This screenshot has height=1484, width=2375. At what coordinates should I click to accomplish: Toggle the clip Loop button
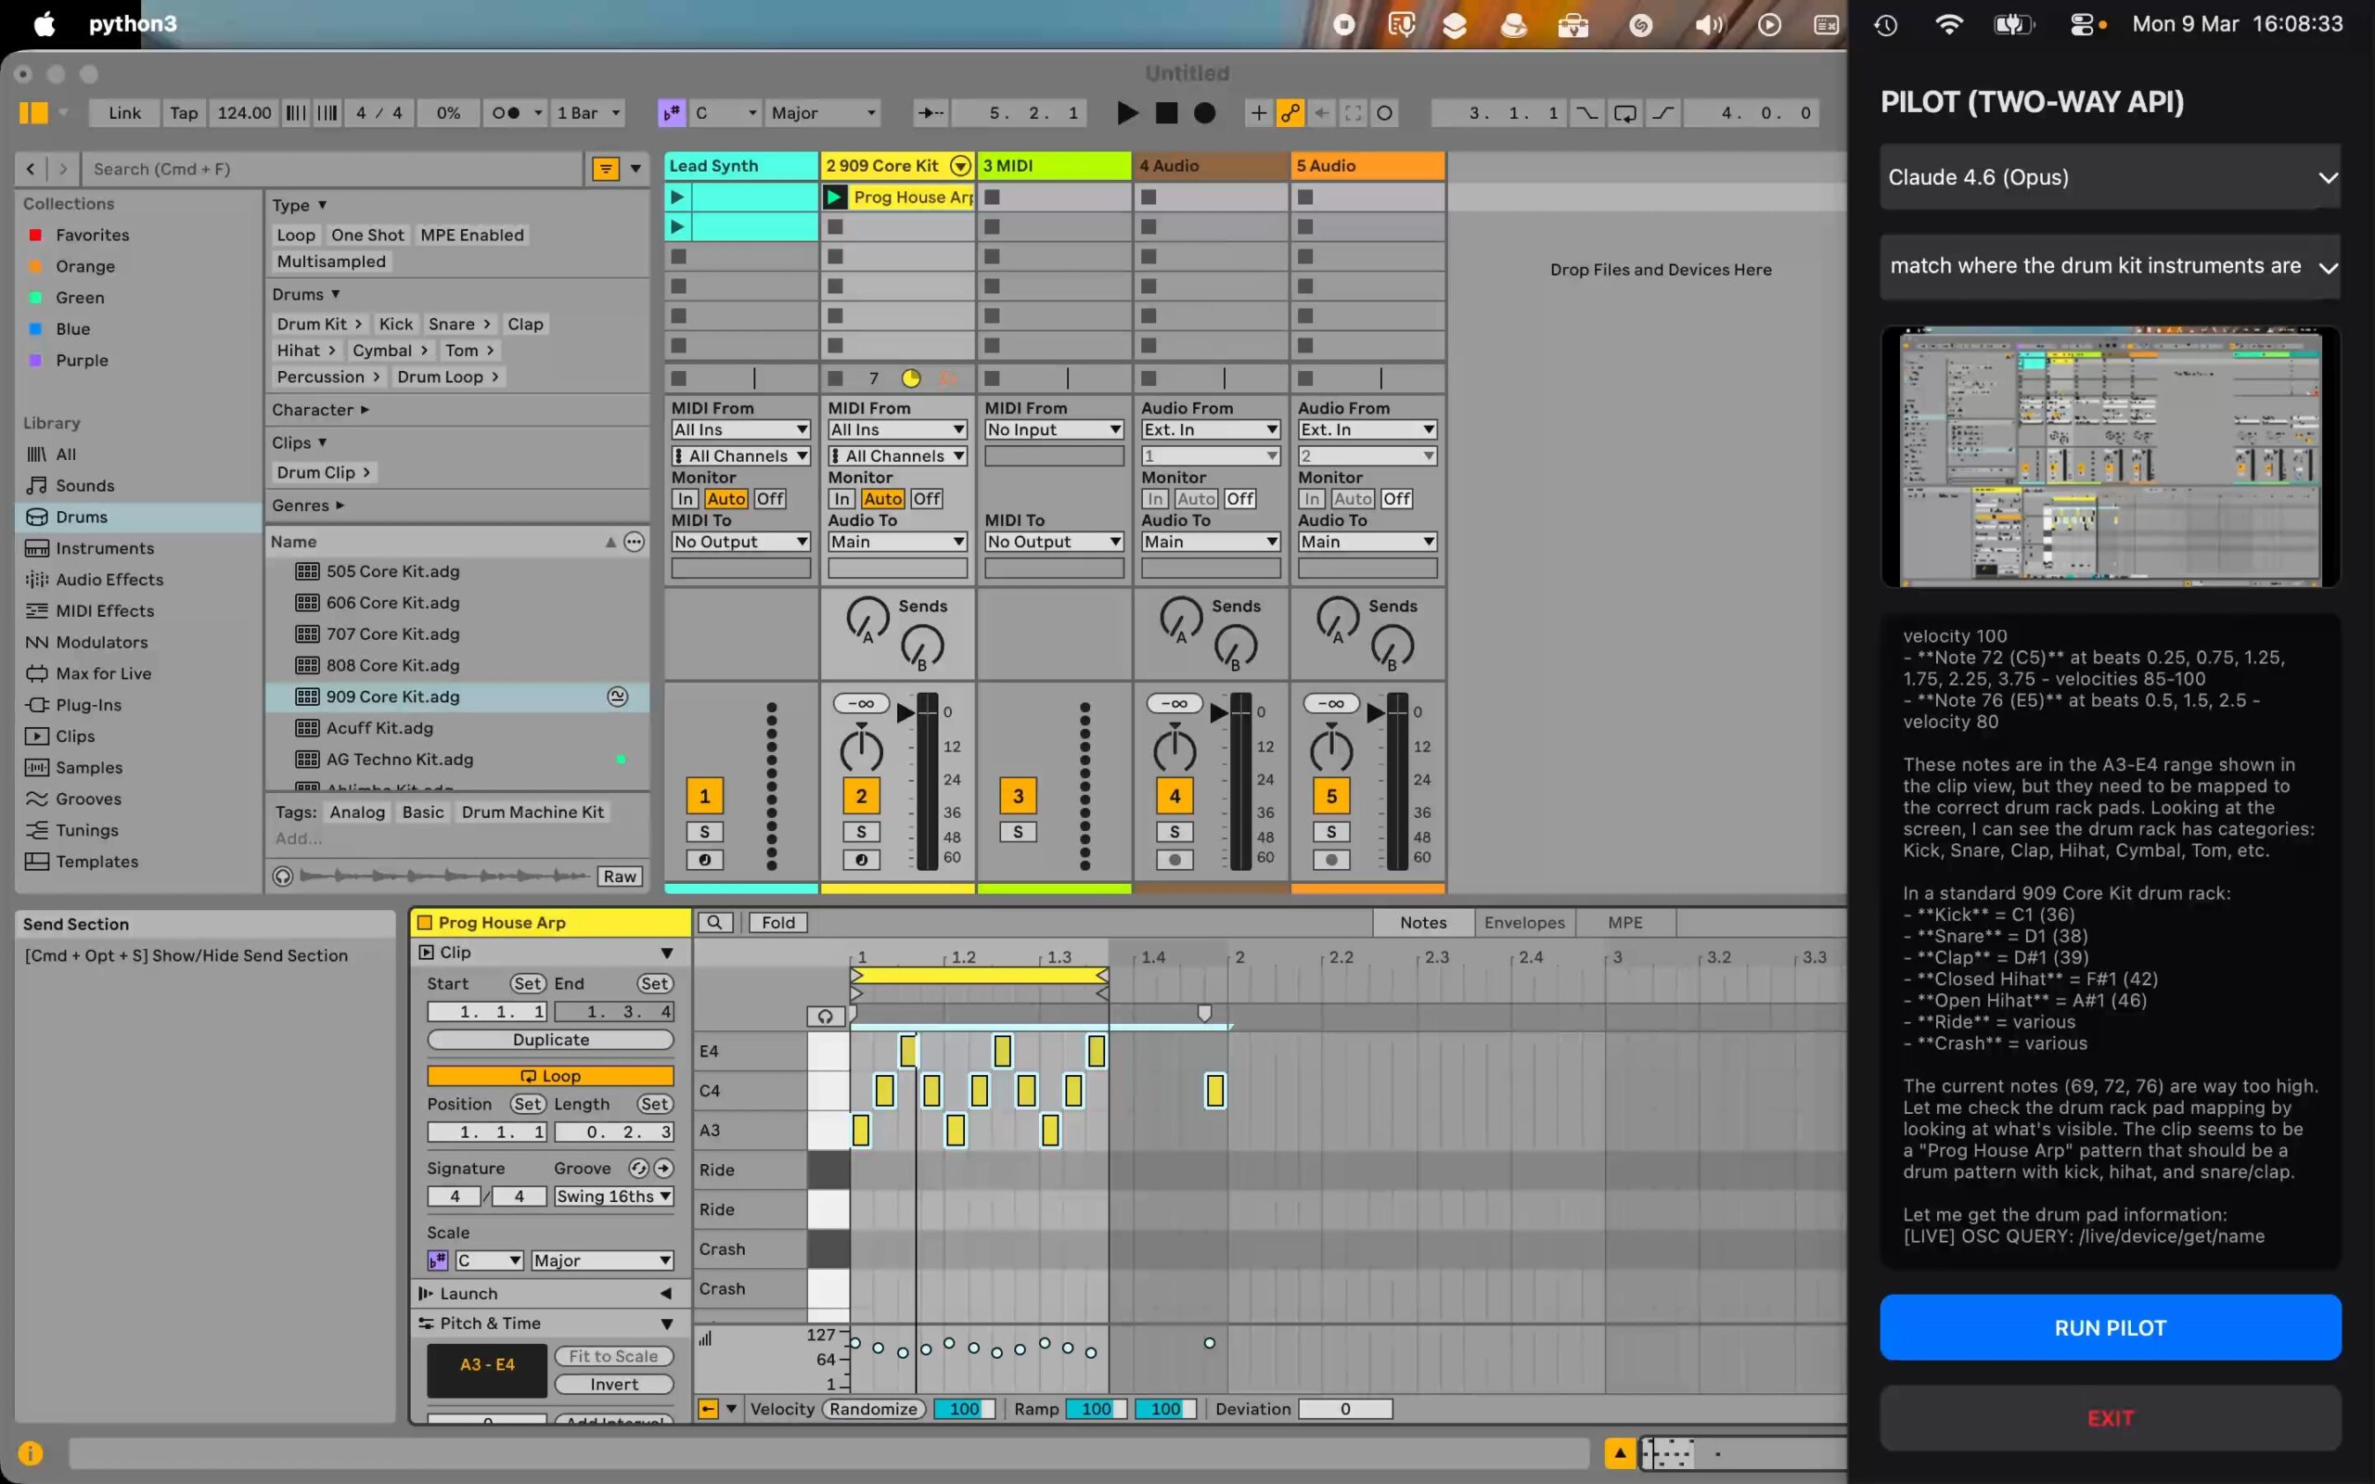549,1076
